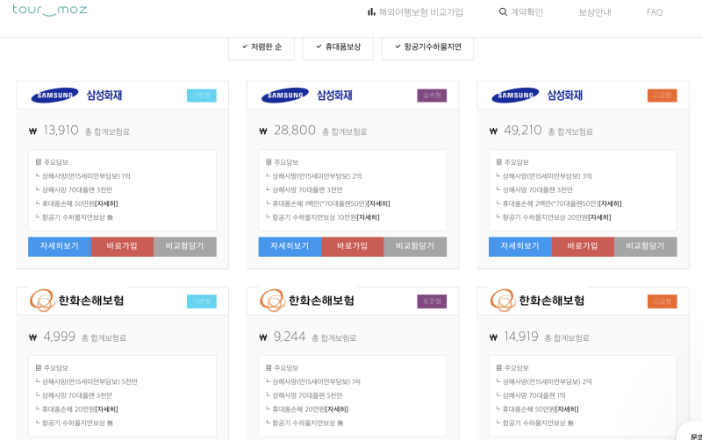
Task: Click cyan 기본형 badge on Hanwha 4,999 card
Action: [202, 302]
